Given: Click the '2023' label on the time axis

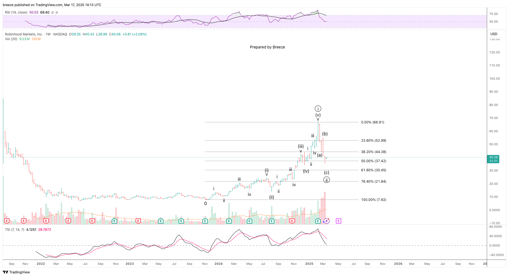Looking at the screenshot, I should [130, 264].
